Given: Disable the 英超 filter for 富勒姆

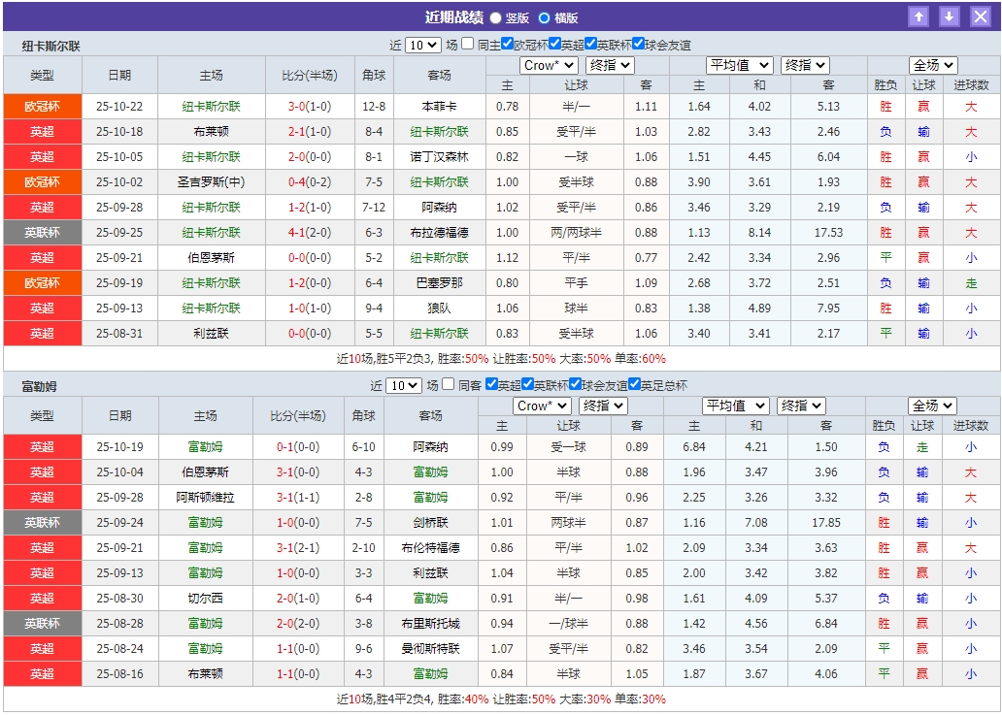Looking at the screenshot, I should (490, 382).
